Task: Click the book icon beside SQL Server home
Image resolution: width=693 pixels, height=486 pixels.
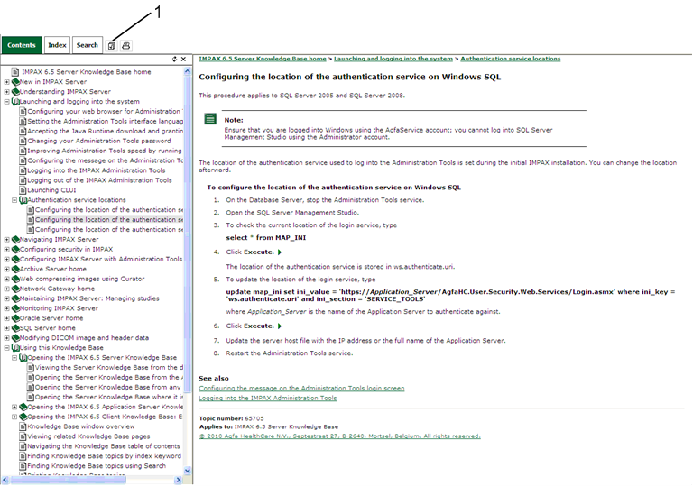Action: point(15,328)
